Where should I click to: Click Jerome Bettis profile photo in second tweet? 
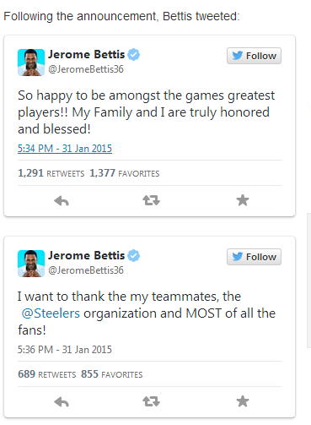pos(31,264)
